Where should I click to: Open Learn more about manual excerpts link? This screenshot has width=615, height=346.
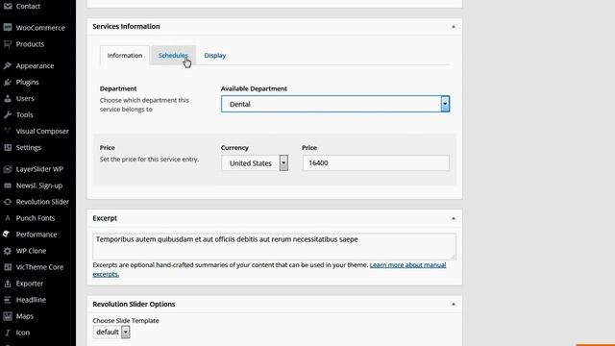(269, 269)
